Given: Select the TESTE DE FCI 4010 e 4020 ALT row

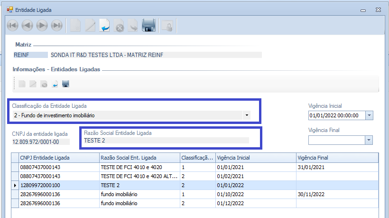Looking at the screenshot, I should click(139, 176).
